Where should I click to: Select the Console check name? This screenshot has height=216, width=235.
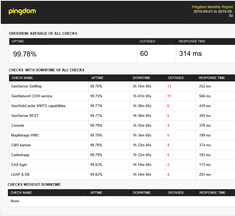(18, 125)
